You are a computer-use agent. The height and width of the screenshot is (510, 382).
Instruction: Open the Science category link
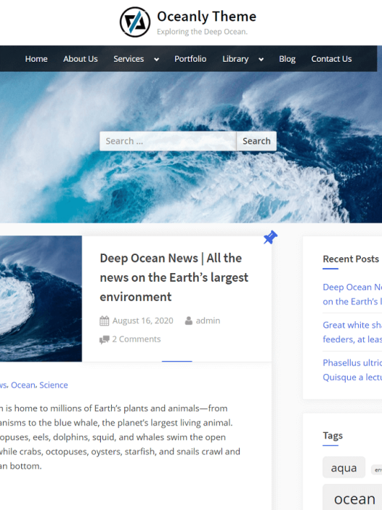[54, 385]
